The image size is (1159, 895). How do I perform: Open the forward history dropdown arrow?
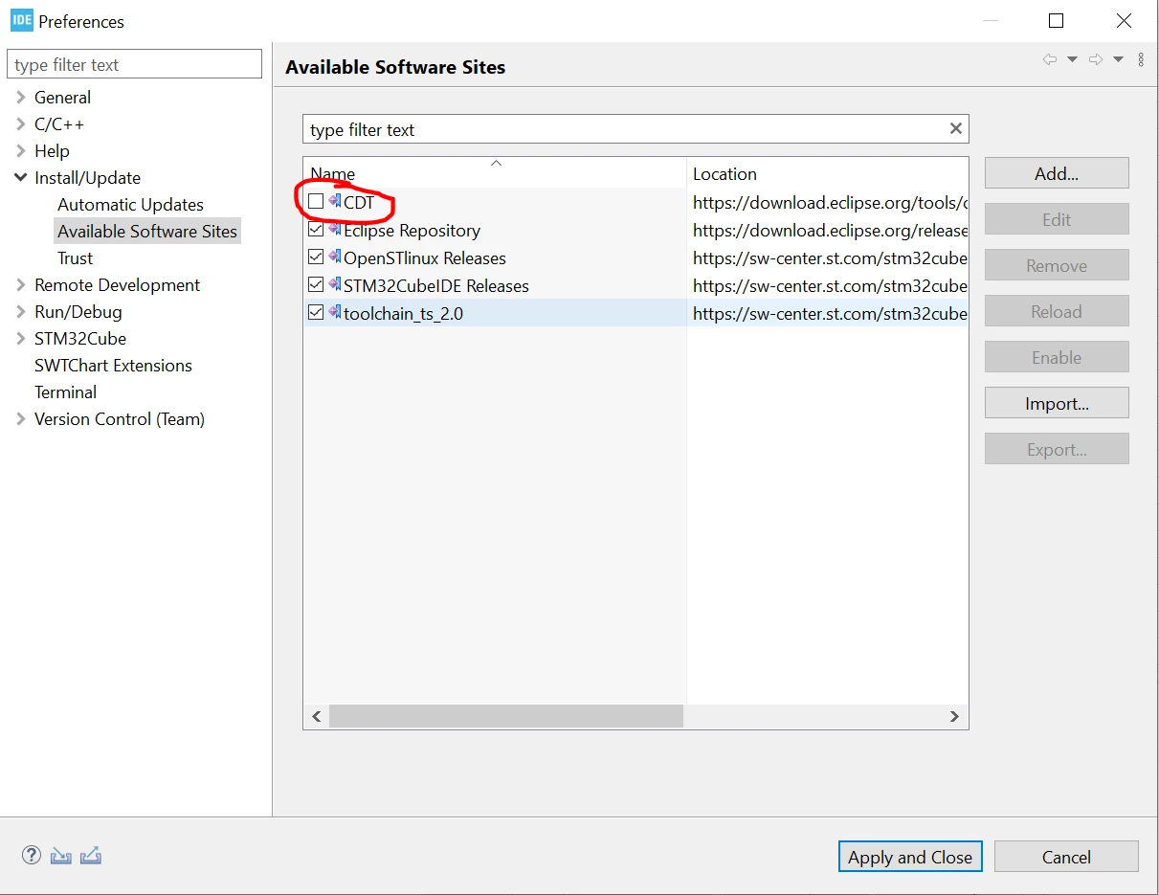(x=1118, y=59)
